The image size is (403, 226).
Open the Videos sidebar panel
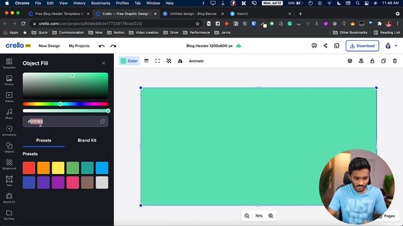coord(9,97)
